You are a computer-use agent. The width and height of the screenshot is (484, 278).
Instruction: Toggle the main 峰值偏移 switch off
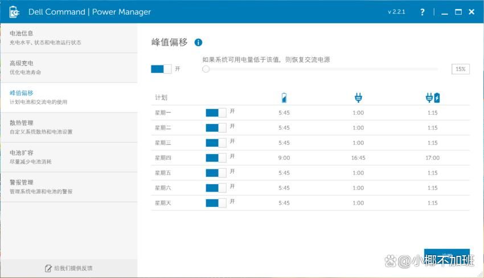[x=161, y=69]
